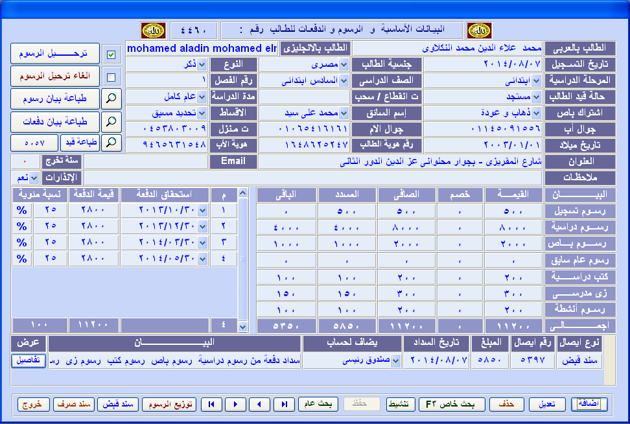Image resolution: width=630 pixels, height=424 pixels.
Task: Open تفاصيل details for the receipt row
Action: (x=29, y=360)
